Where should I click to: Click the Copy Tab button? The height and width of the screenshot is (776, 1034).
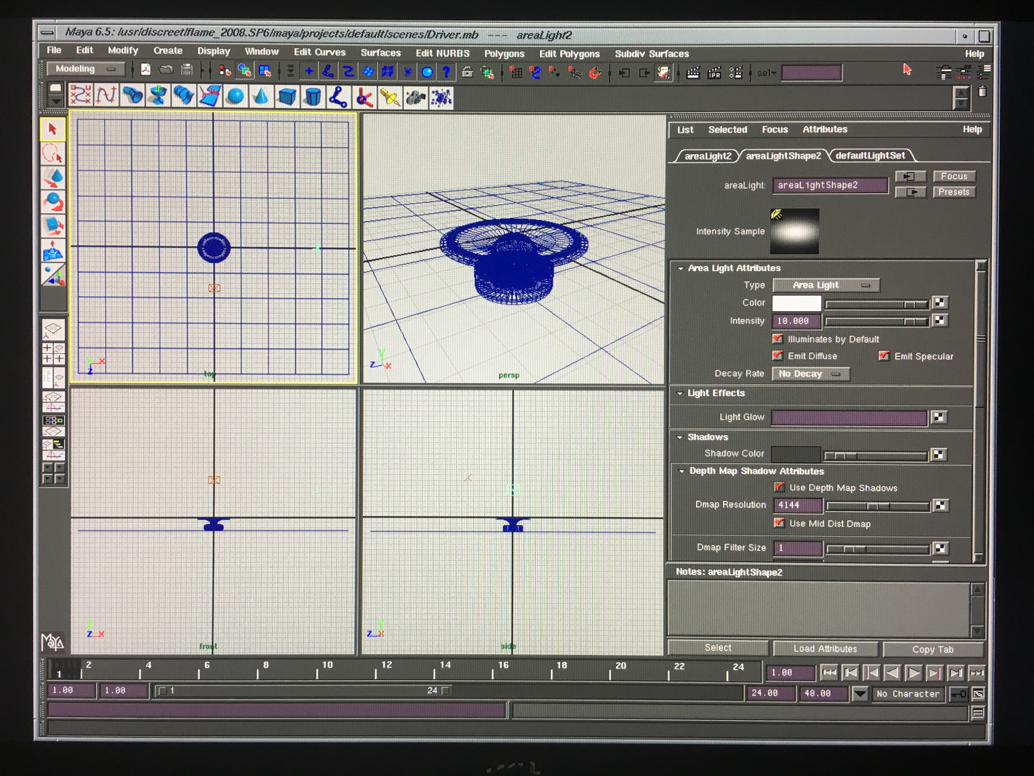point(932,649)
